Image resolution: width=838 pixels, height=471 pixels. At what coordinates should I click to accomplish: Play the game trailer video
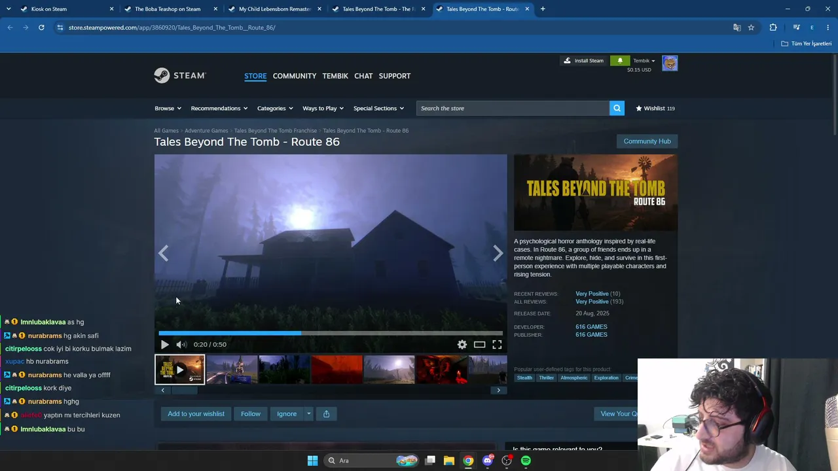coord(164,345)
